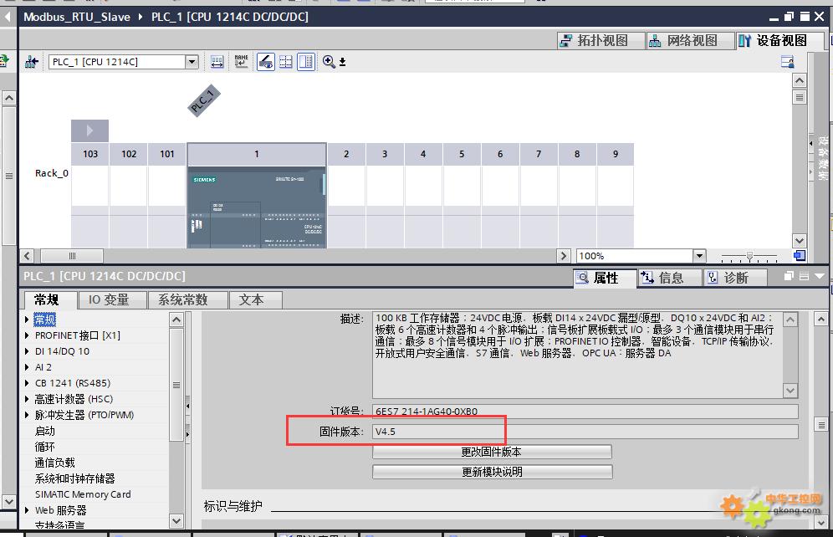Select slot 9 header in rack
The width and height of the screenshot is (833, 537).
pos(616,154)
